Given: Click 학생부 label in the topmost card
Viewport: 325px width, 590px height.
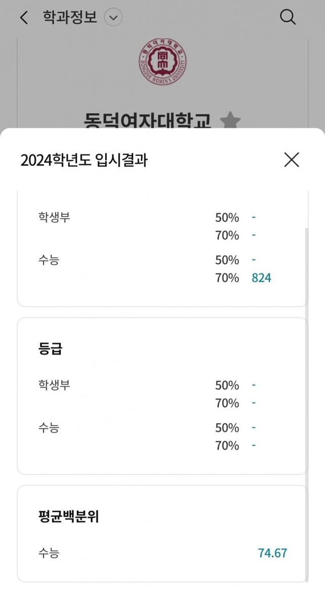Looking at the screenshot, I should [54, 218].
